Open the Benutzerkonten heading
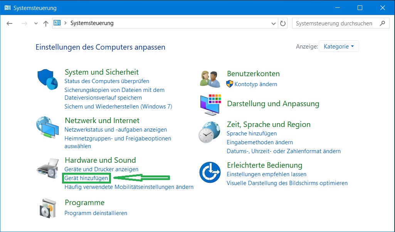Screen dimensions: 395x232 tap(253, 74)
